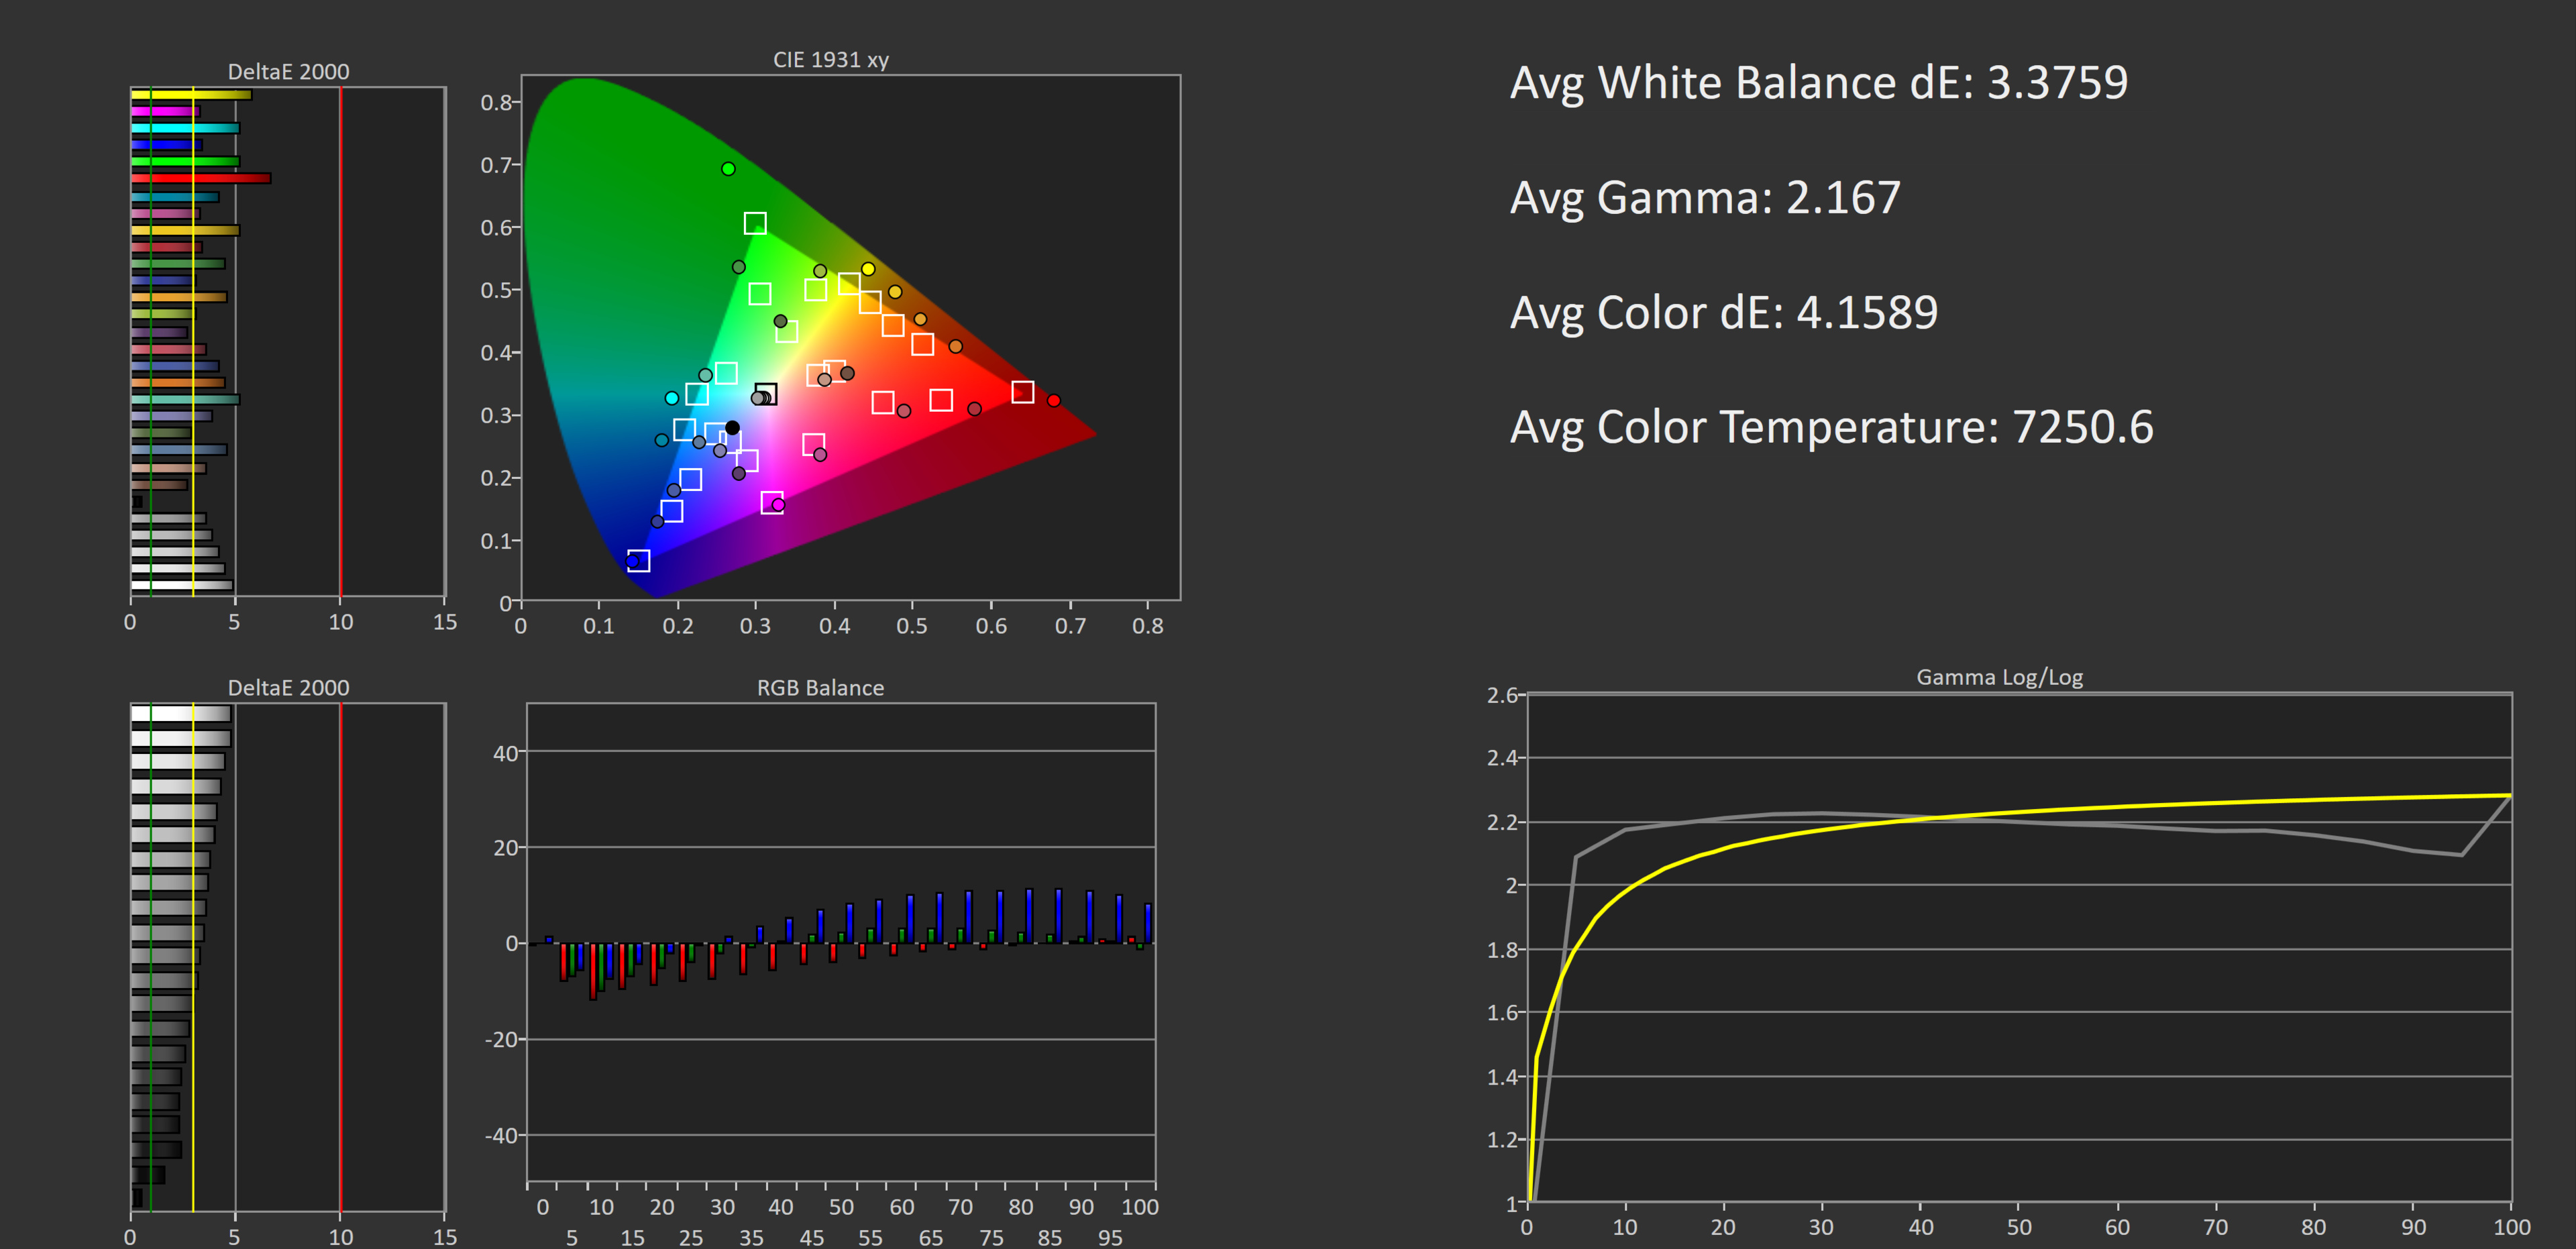Click the red measured dot in CIE chart
This screenshot has height=1249, width=2576.
[x=1053, y=400]
